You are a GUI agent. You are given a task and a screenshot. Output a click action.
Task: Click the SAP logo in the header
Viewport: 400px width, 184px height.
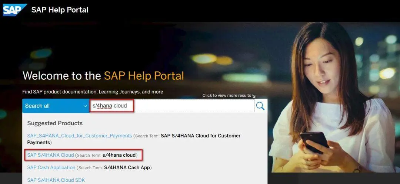click(x=15, y=10)
